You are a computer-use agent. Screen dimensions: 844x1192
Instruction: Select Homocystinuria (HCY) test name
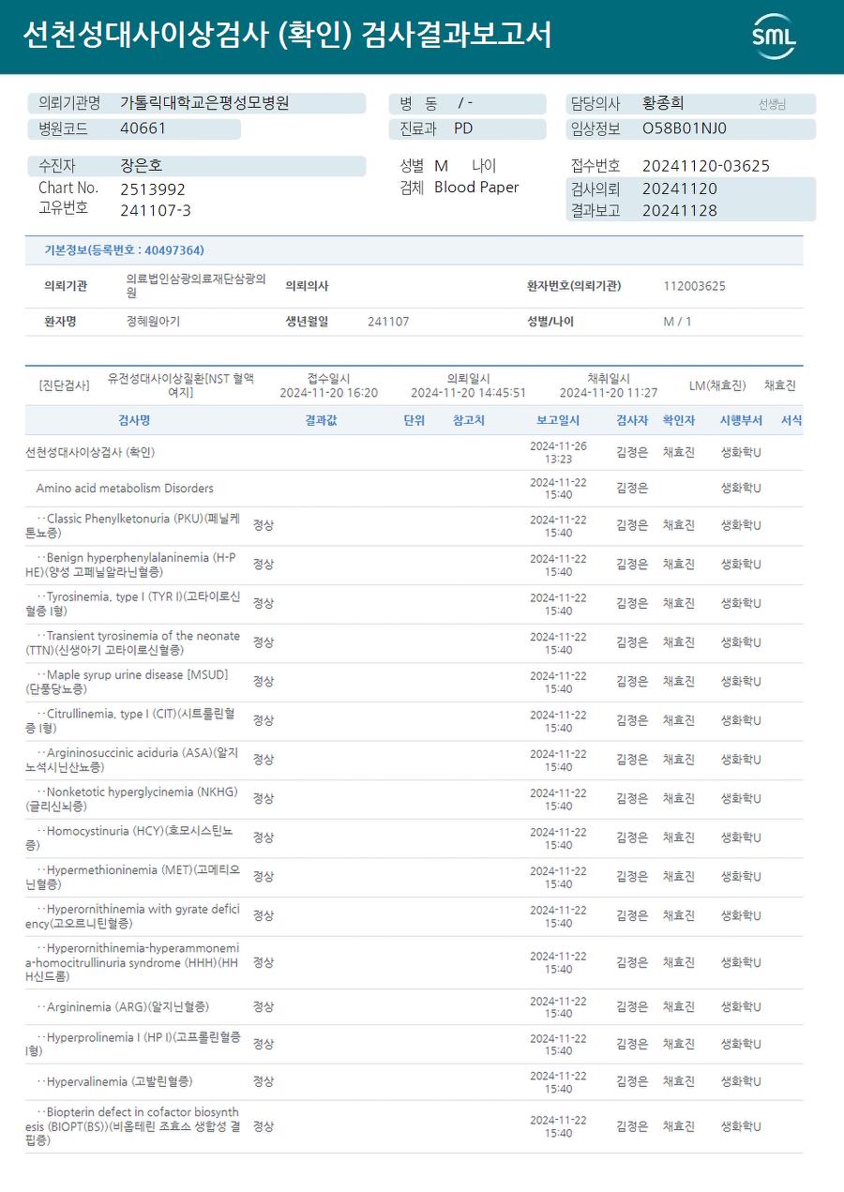coord(129,837)
